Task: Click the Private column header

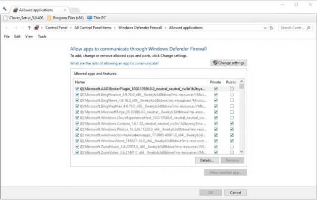Action: point(215,82)
